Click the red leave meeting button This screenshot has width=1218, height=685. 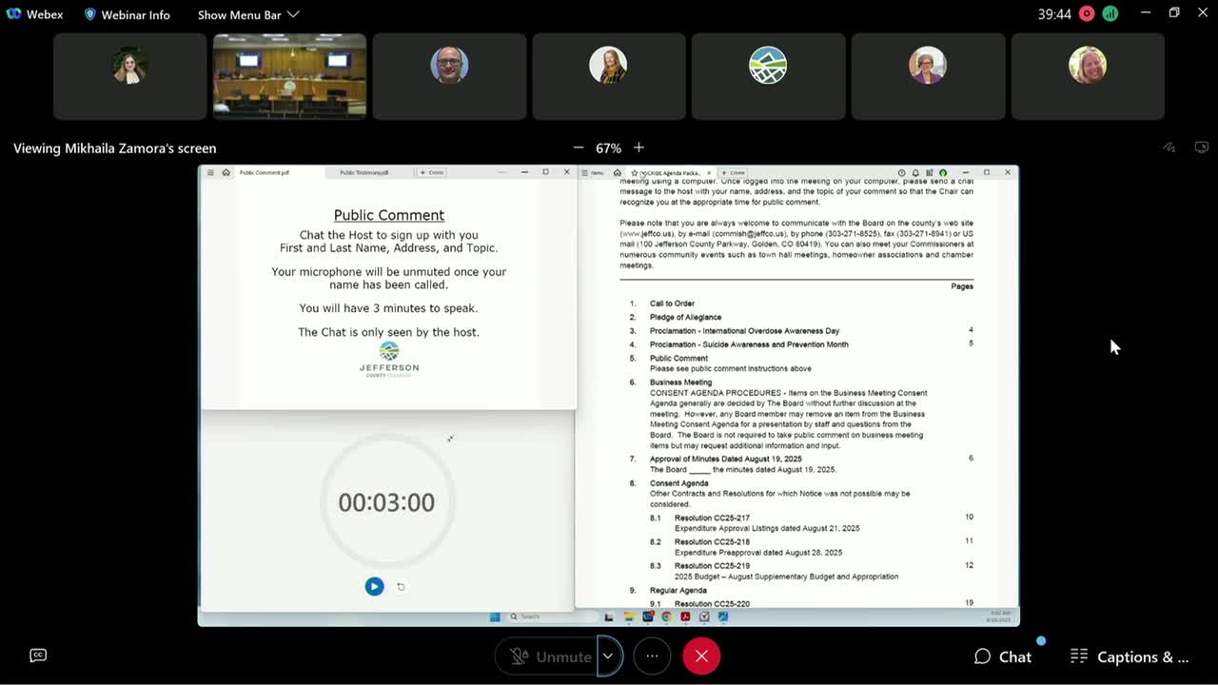click(x=701, y=656)
